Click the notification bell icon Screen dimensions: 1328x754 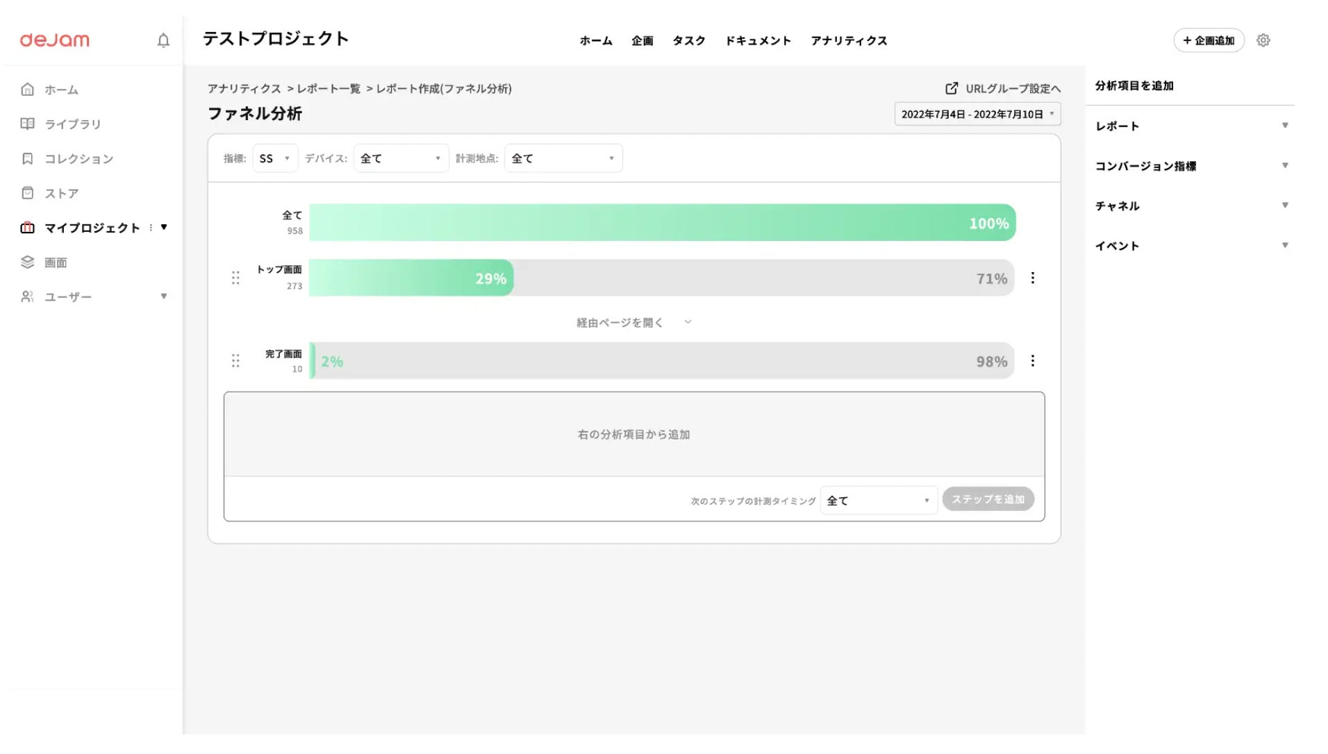(x=163, y=40)
